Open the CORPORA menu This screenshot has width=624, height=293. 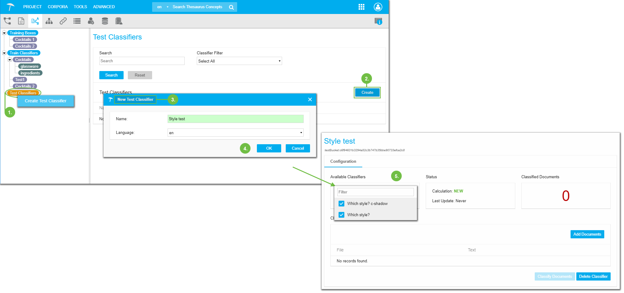[58, 7]
